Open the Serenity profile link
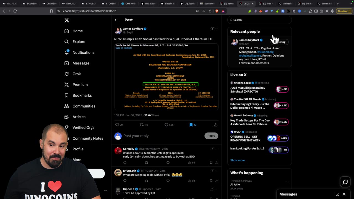The image size is (354, 199). [129, 149]
